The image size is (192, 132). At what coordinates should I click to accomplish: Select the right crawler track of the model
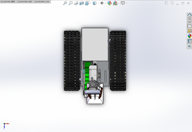click(x=118, y=61)
